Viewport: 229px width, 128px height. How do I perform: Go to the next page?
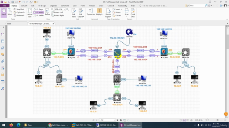(x=117, y=120)
